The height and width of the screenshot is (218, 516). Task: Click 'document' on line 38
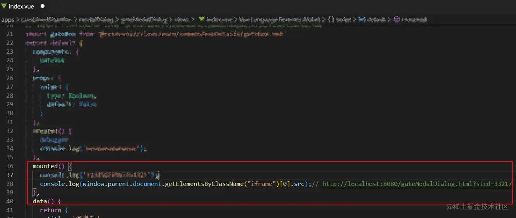[x=147, y=184]
